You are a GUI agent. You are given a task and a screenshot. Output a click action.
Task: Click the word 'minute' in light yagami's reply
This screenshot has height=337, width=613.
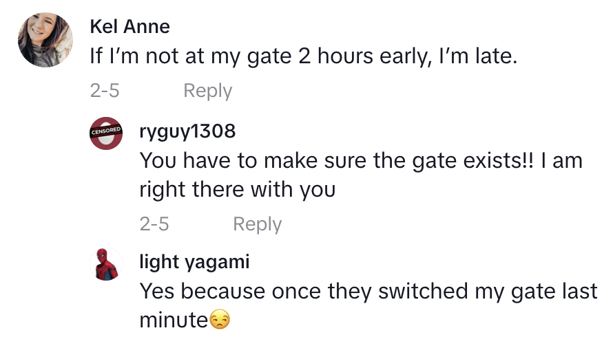[174, 320]
